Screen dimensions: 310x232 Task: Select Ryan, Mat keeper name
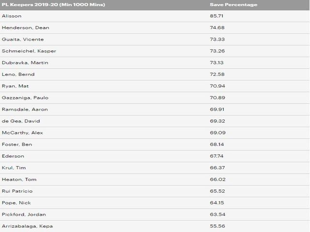point(15,86)
